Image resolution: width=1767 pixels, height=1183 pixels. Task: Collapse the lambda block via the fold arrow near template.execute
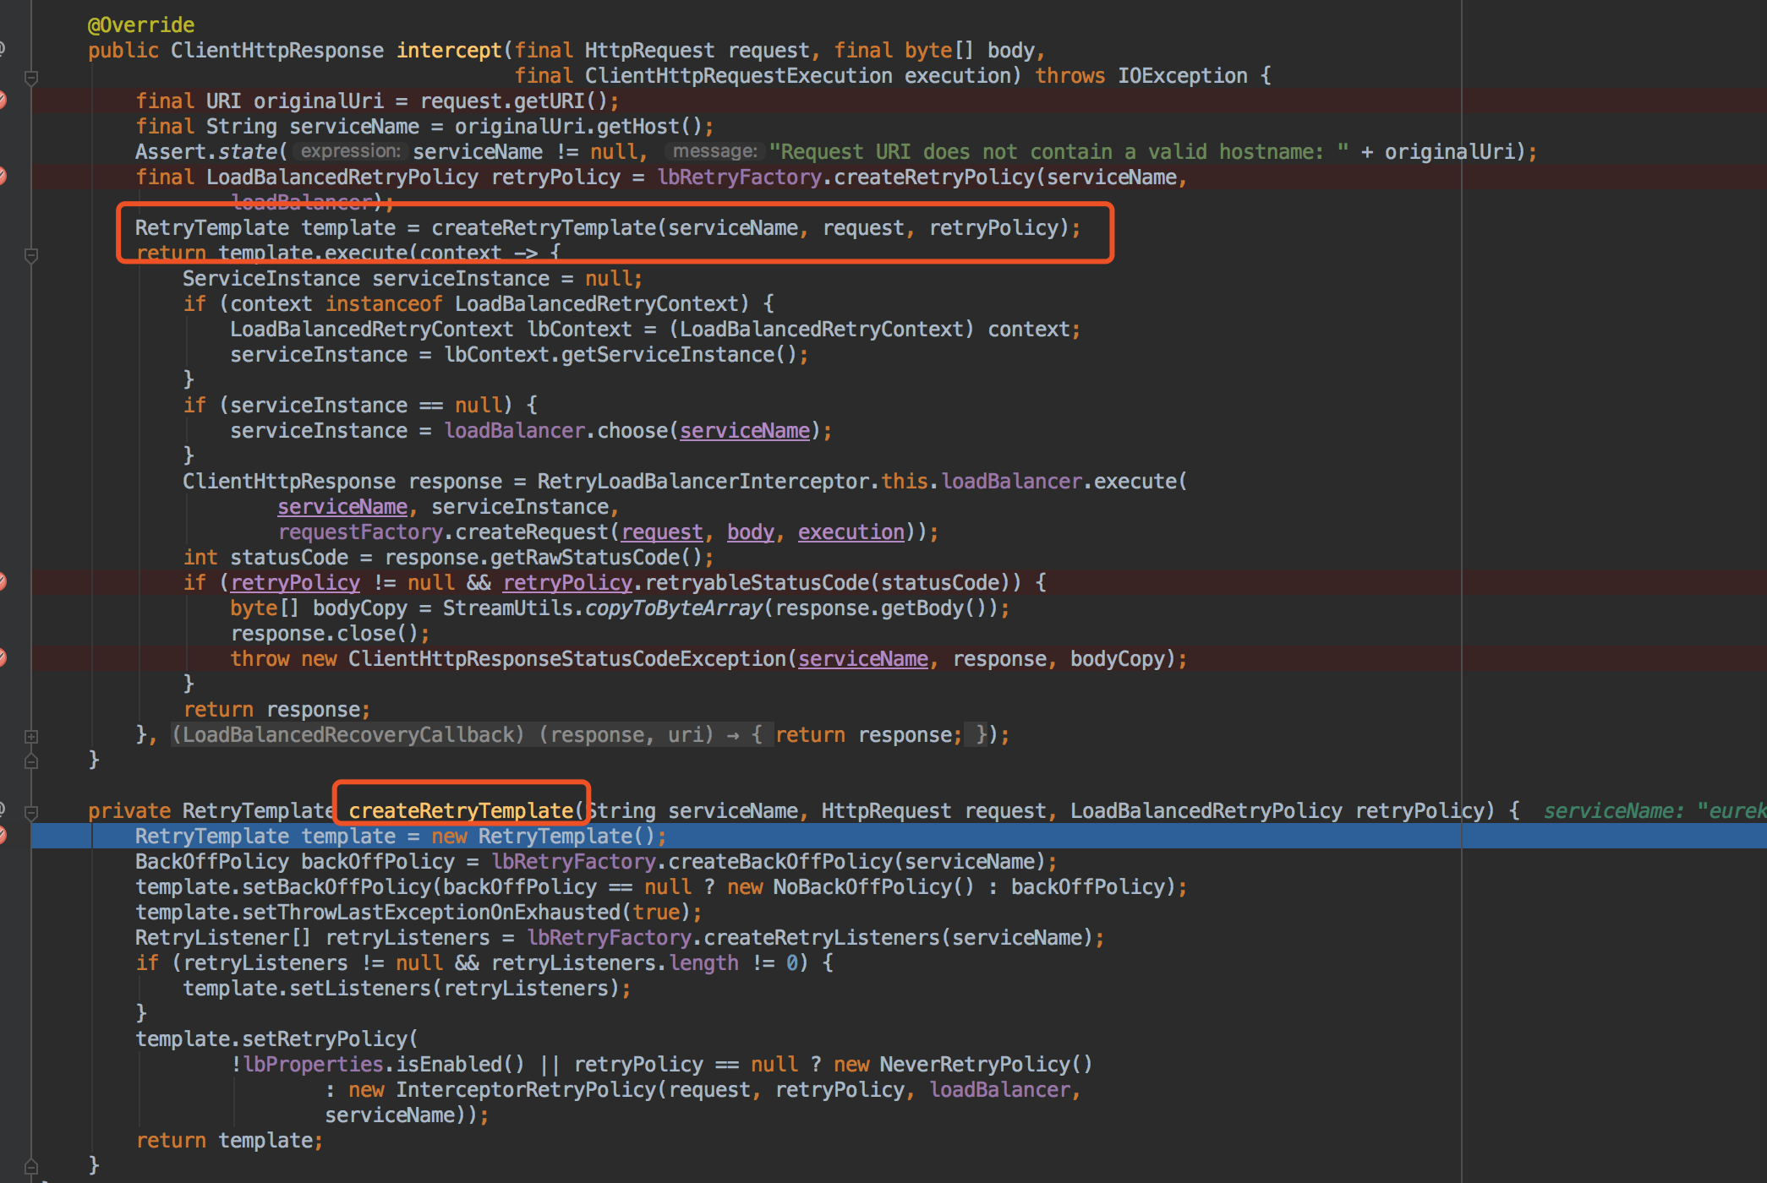[x=31, y=253]
